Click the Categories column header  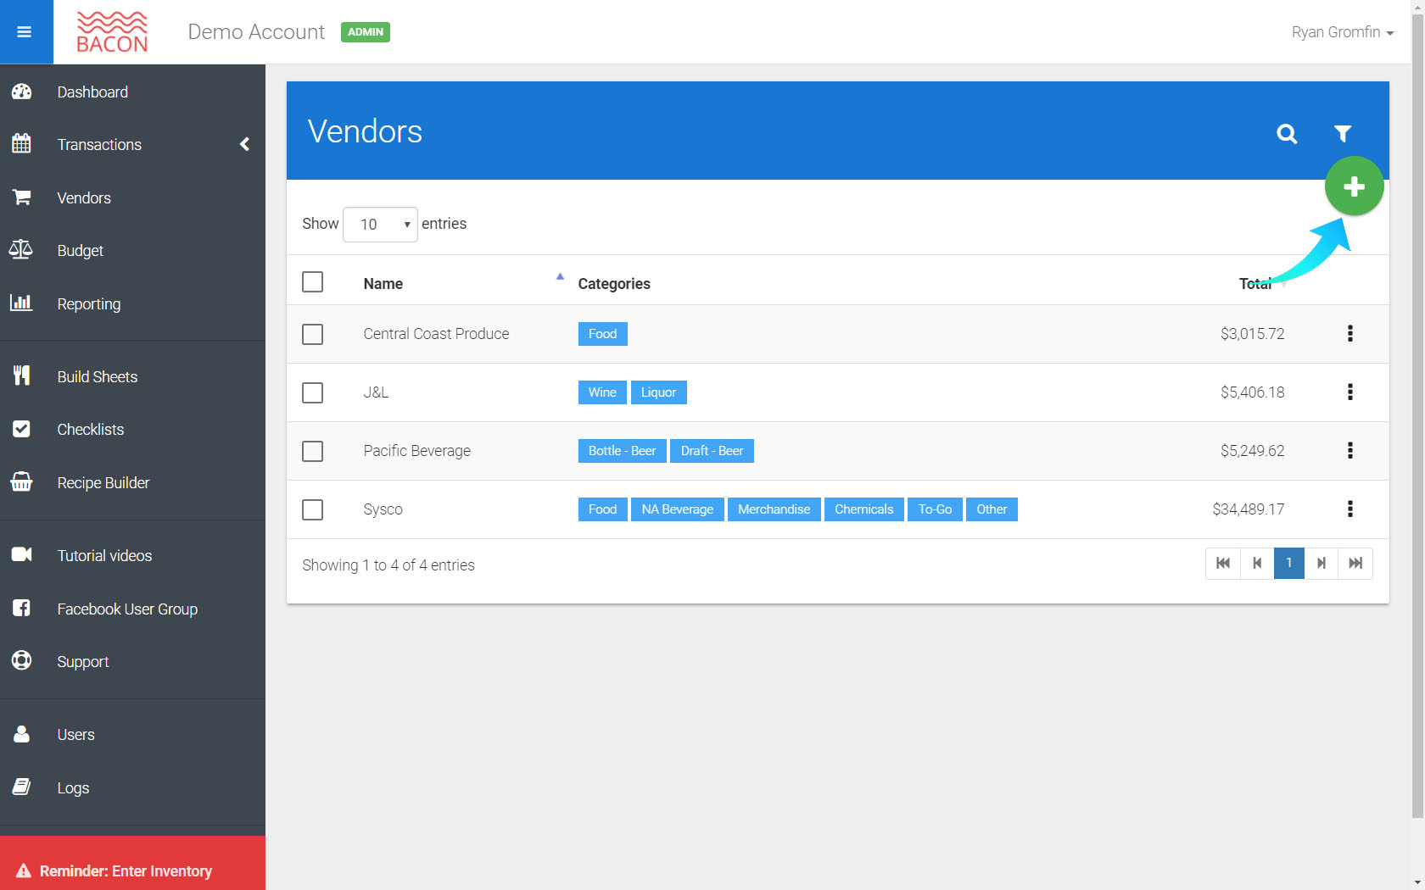(x=614, y=284)
